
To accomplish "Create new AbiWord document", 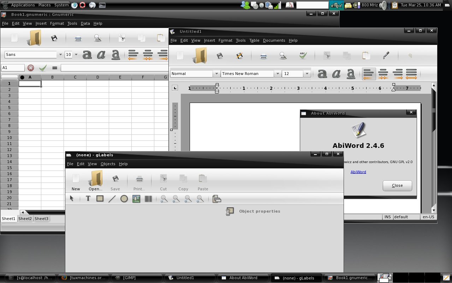I will pos(180,56).
